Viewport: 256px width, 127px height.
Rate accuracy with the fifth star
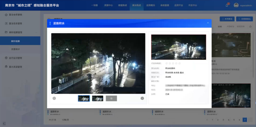[179, 63]
